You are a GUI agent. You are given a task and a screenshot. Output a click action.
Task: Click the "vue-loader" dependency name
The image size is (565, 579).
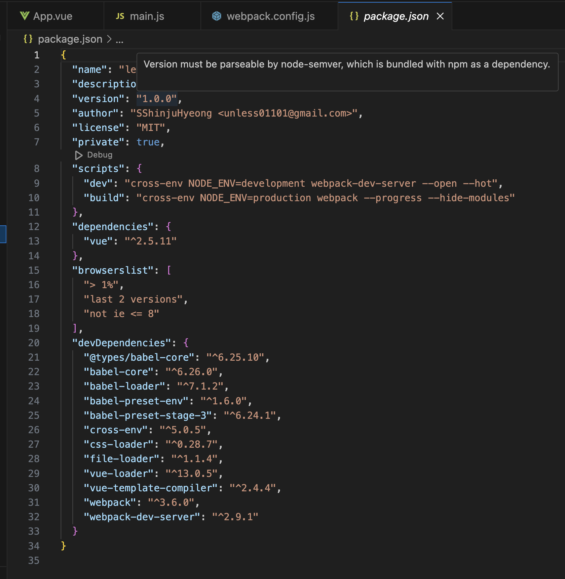[119, 474]
